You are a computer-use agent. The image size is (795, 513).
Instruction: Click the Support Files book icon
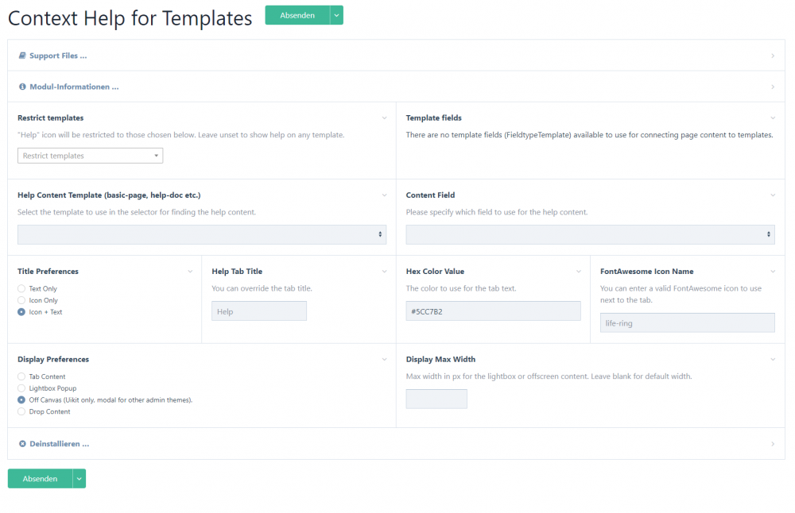tap(22, 56)
